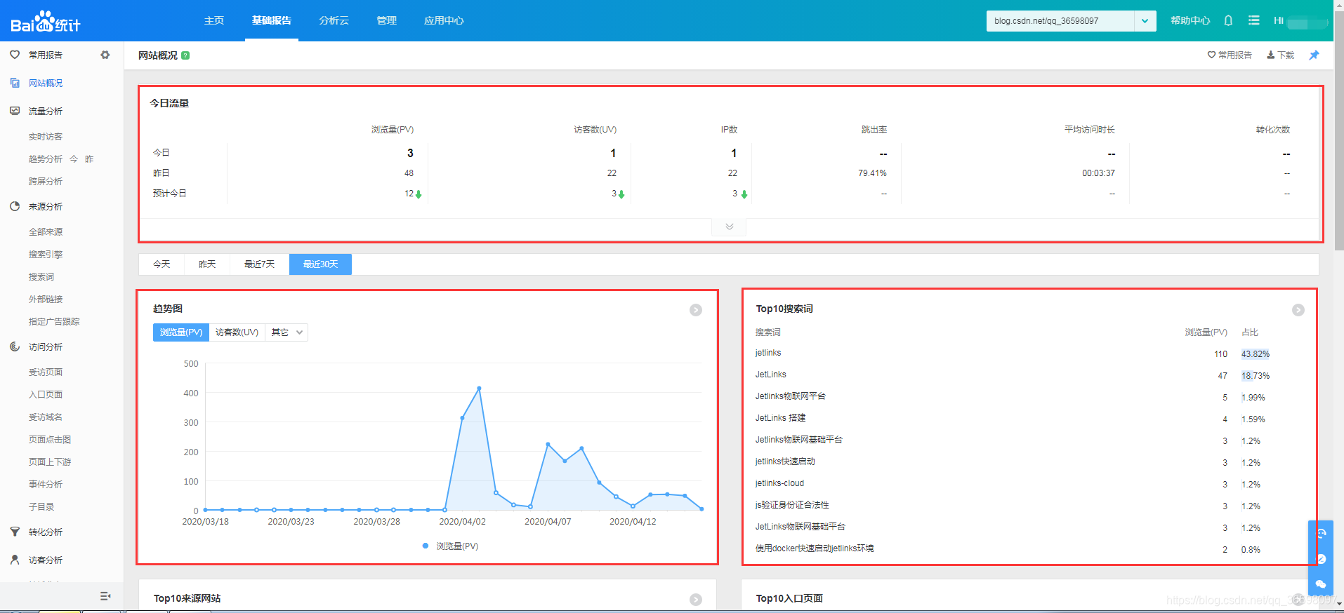Open 跨屏分析 in sidebar

46,182
